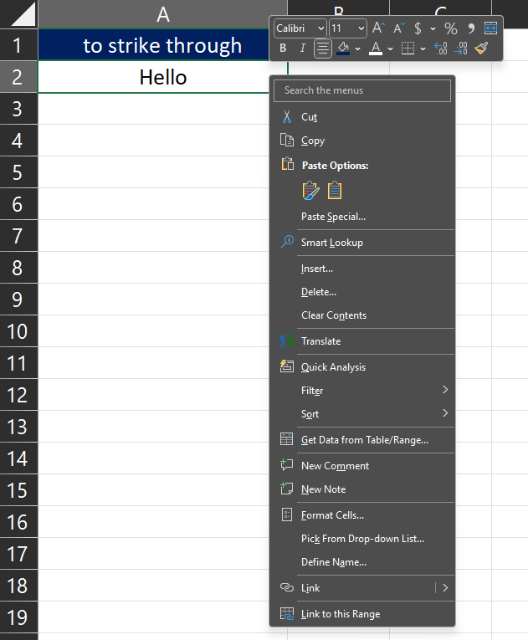The width and height of the screenshot is (528, 640).
Task: Toggle Bold in the mini toolbar
Action: click(x=283, y=49)
